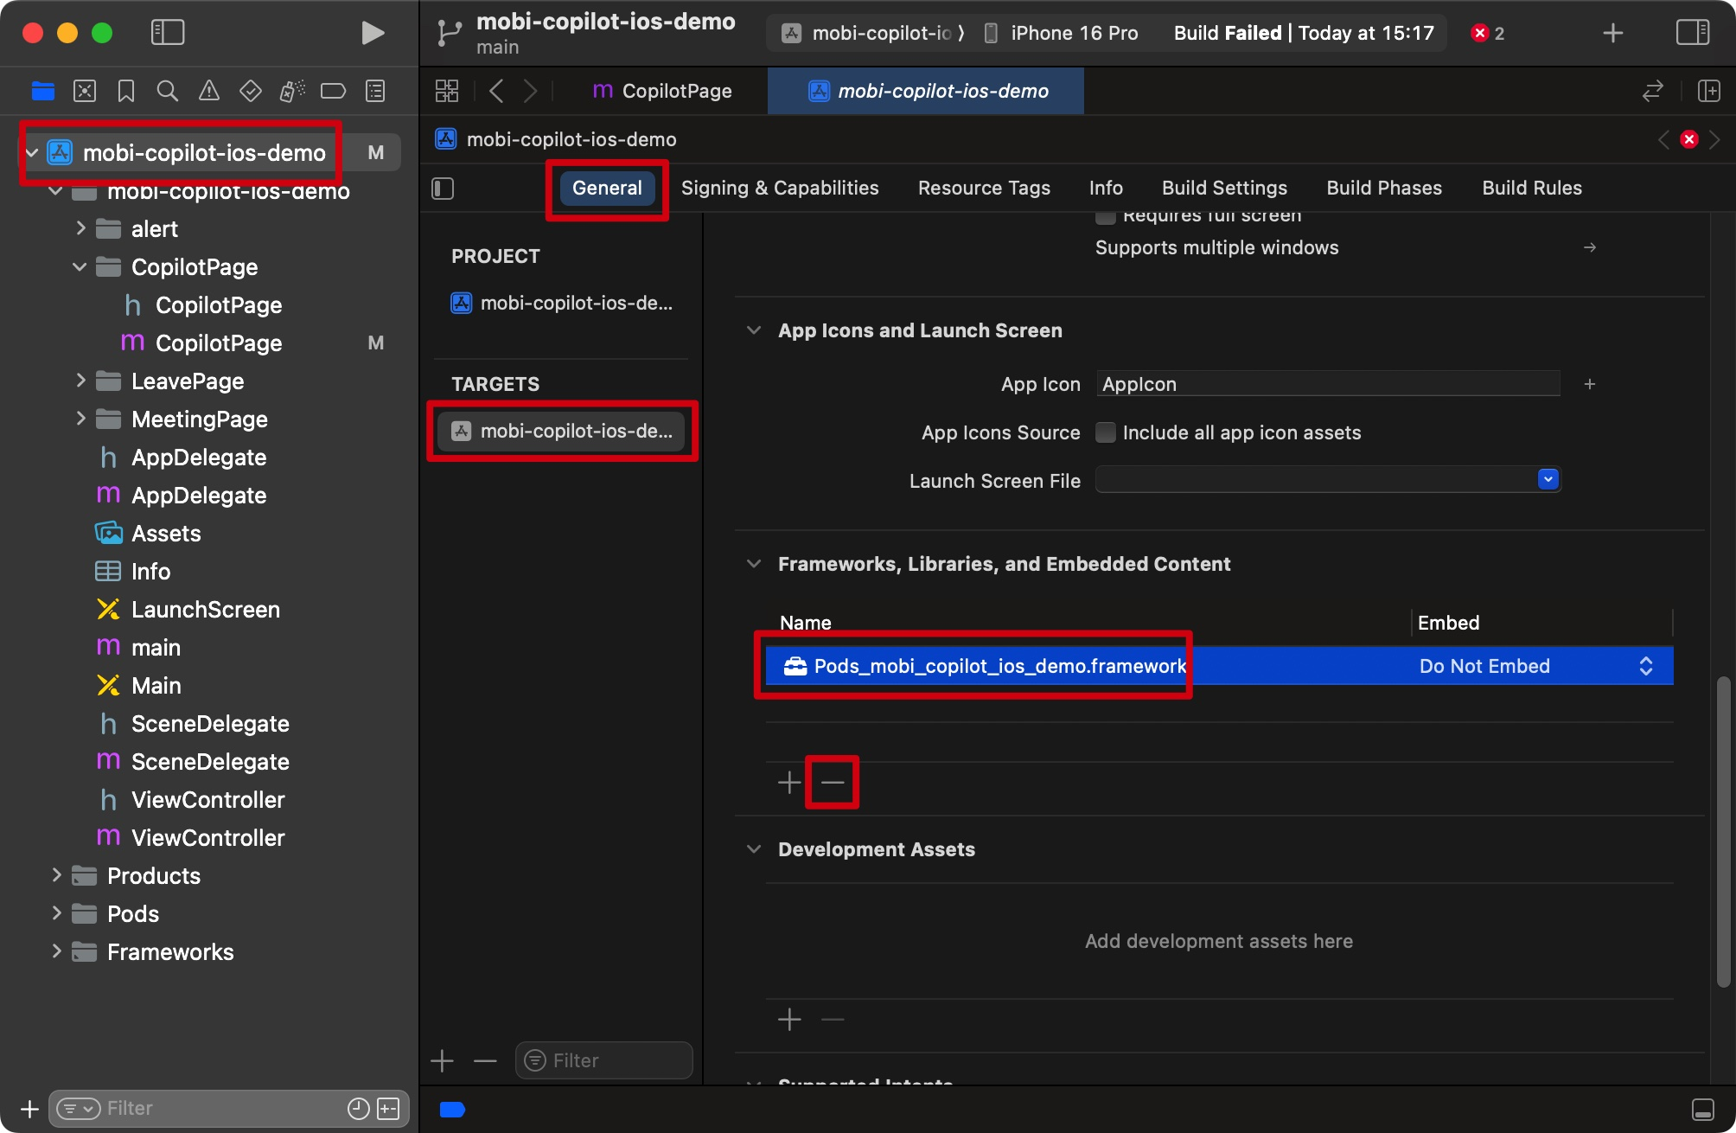Screen dimensions: 1736x1133
Task: Go back in editor history
Action: point(496,91)
